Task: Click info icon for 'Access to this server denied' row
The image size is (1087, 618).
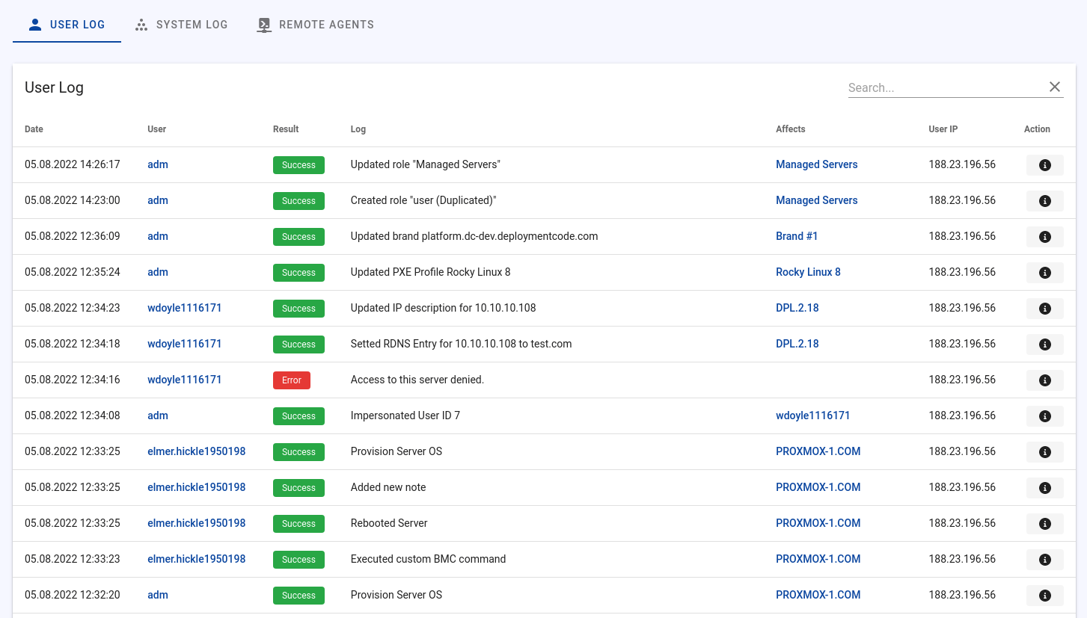Action: point(1044,380)
